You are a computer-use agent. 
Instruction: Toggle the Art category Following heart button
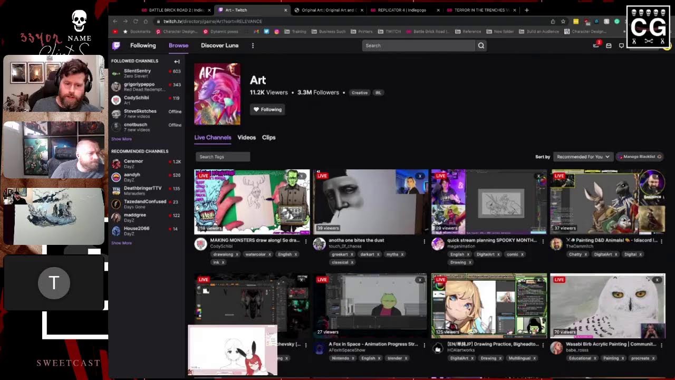tap(267, 110)
